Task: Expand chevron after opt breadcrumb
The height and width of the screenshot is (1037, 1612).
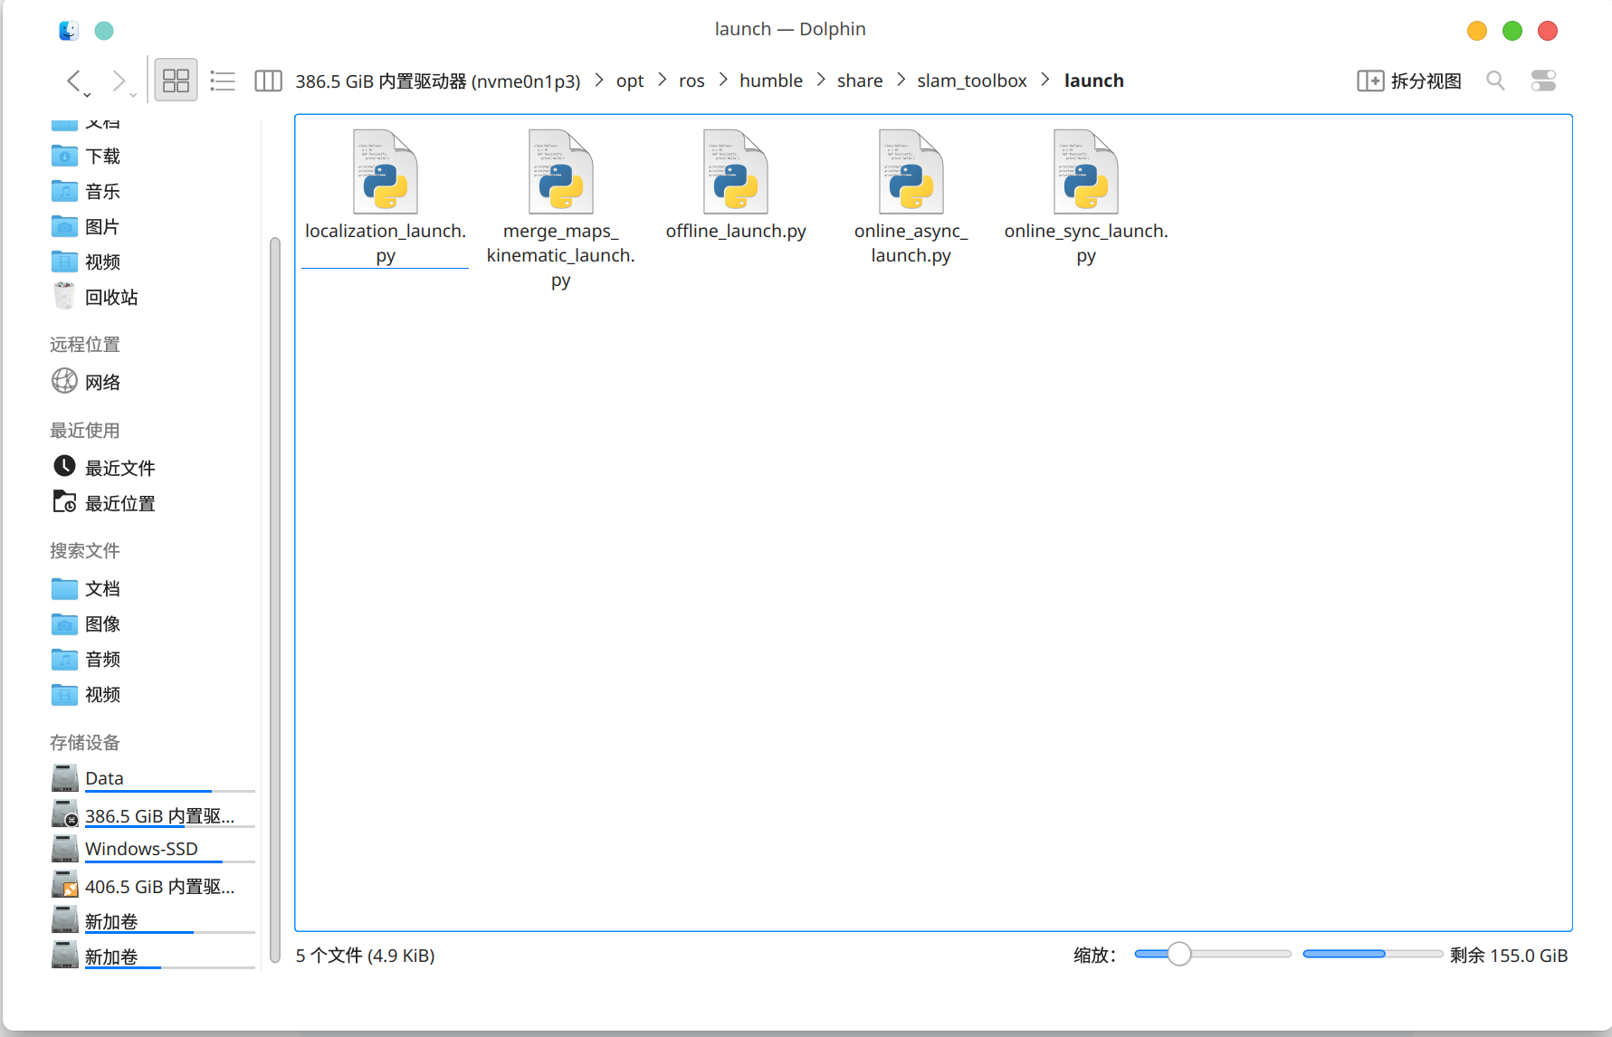Action: (662, 81)
